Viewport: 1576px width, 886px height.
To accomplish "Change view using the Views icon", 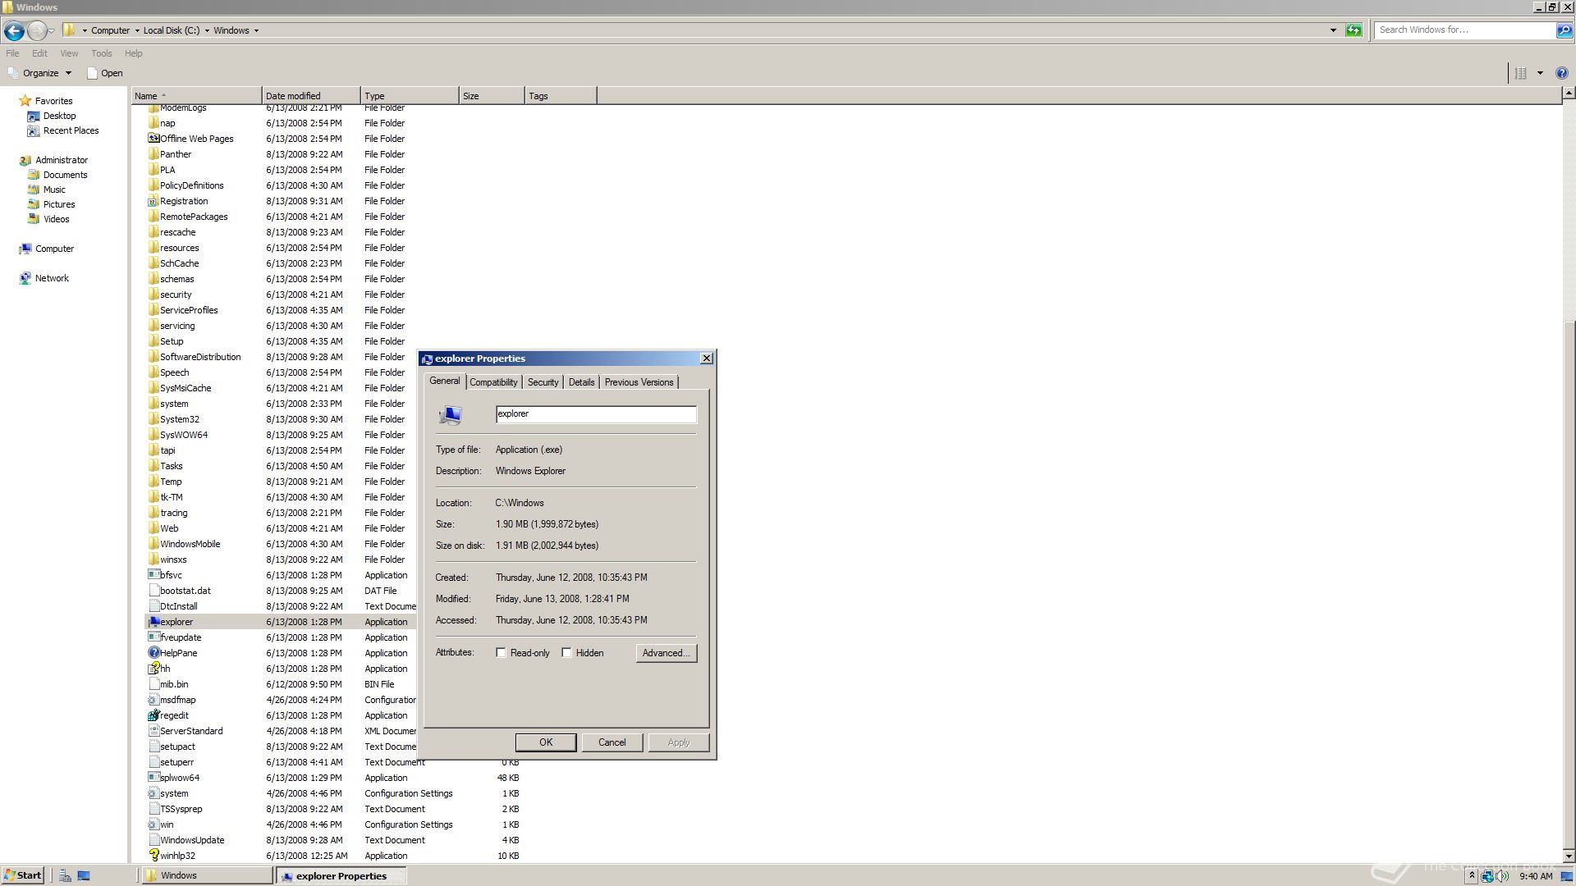I will click(x=1520, y=73).
